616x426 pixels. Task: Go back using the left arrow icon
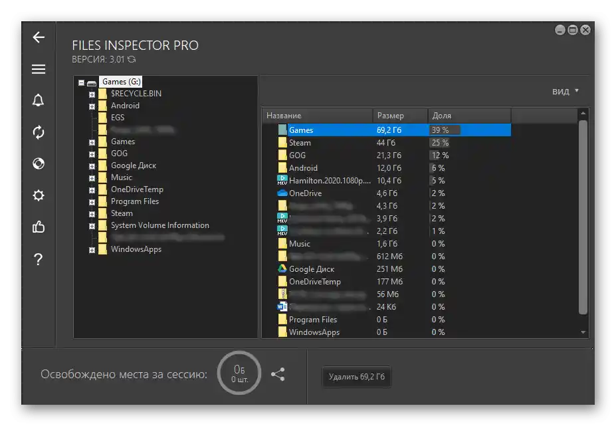[39, 37]
